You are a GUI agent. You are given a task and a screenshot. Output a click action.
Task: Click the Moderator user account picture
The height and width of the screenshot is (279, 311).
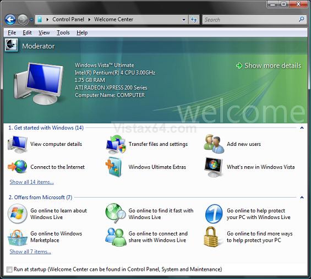[12, 45]
